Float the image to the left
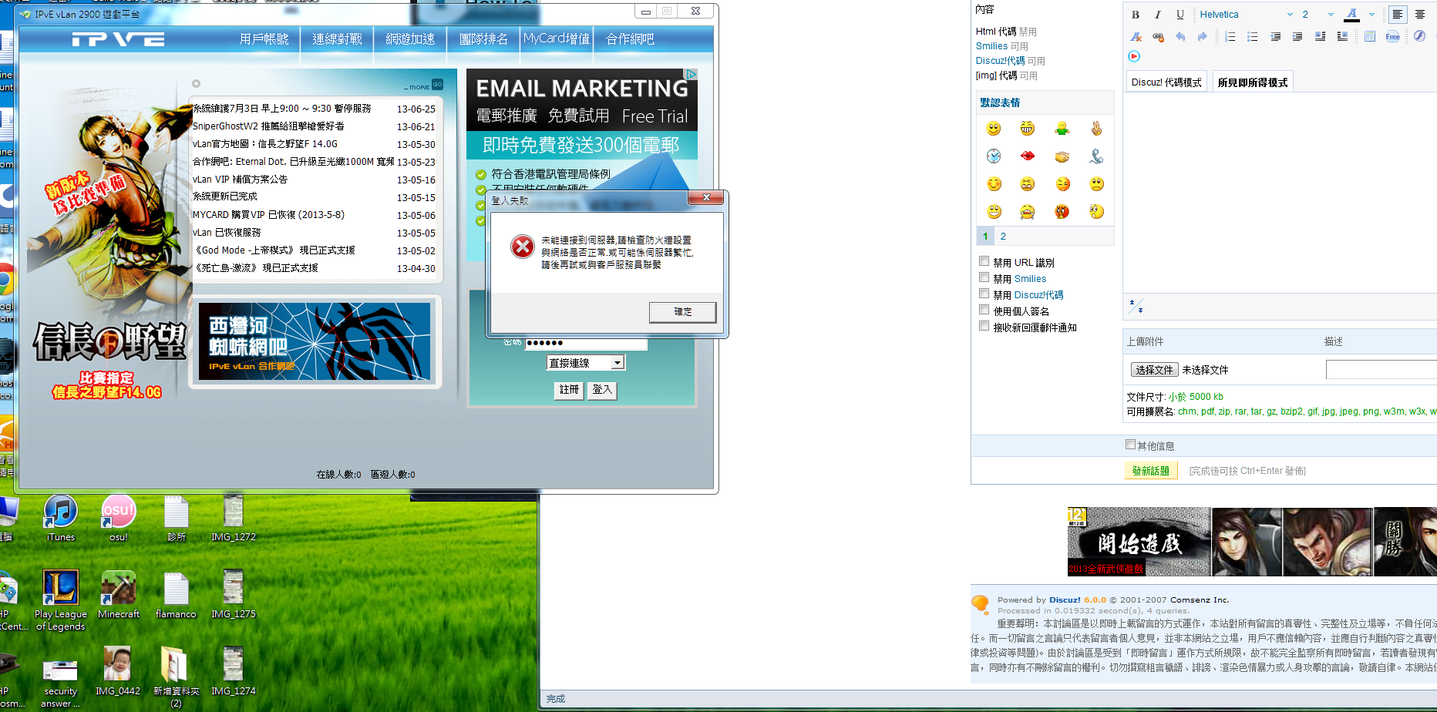 coord(1320,36)
